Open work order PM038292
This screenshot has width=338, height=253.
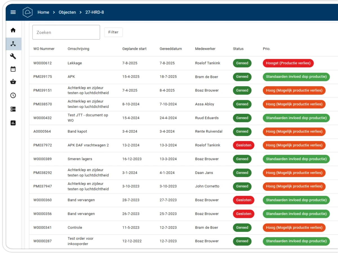pyautogui.click(x=43, y=173)
